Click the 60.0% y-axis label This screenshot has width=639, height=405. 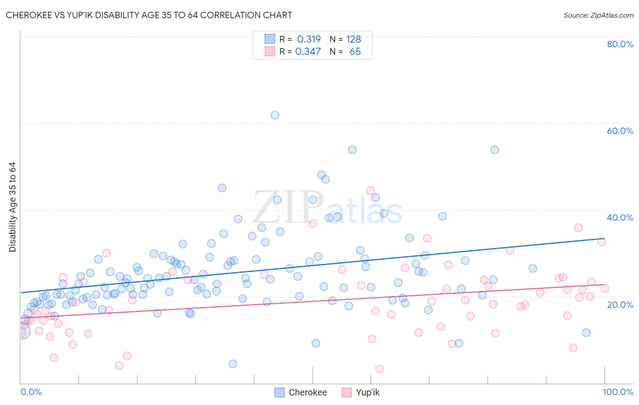(x=620, y=131)
